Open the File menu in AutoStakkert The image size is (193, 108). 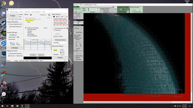point(8,12)
